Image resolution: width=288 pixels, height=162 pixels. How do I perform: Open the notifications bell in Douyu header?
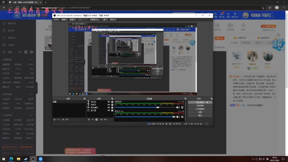(228, 15)
